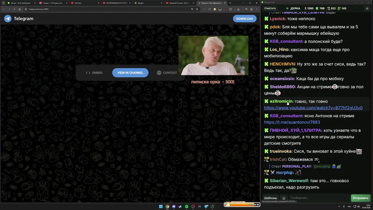Open Chrome from the taskbar
Screen dimensions: 373x210
coord(167,206)
